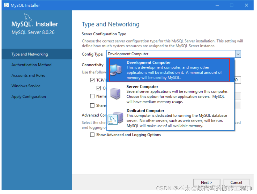Click the Next > button

tap(207, 182)
